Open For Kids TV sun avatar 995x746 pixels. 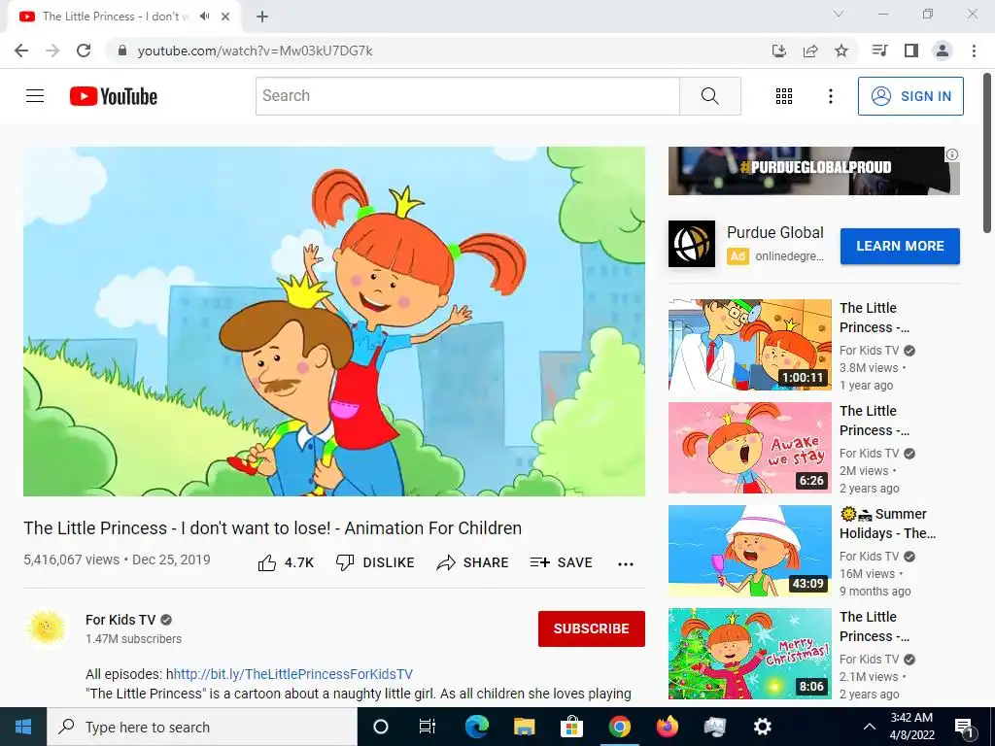[47, 627]
